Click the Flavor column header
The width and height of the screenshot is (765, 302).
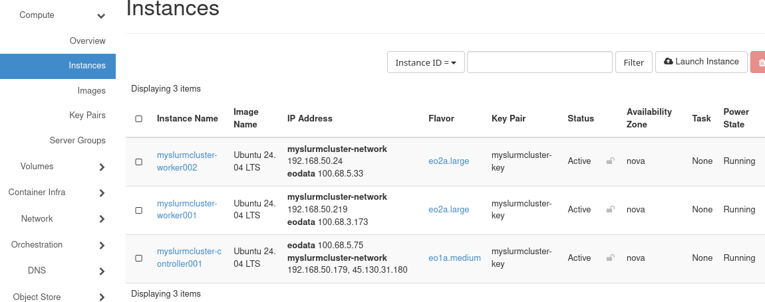tap(441, 118)
